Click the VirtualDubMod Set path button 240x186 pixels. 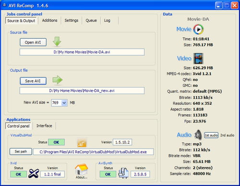pos(21,151)
